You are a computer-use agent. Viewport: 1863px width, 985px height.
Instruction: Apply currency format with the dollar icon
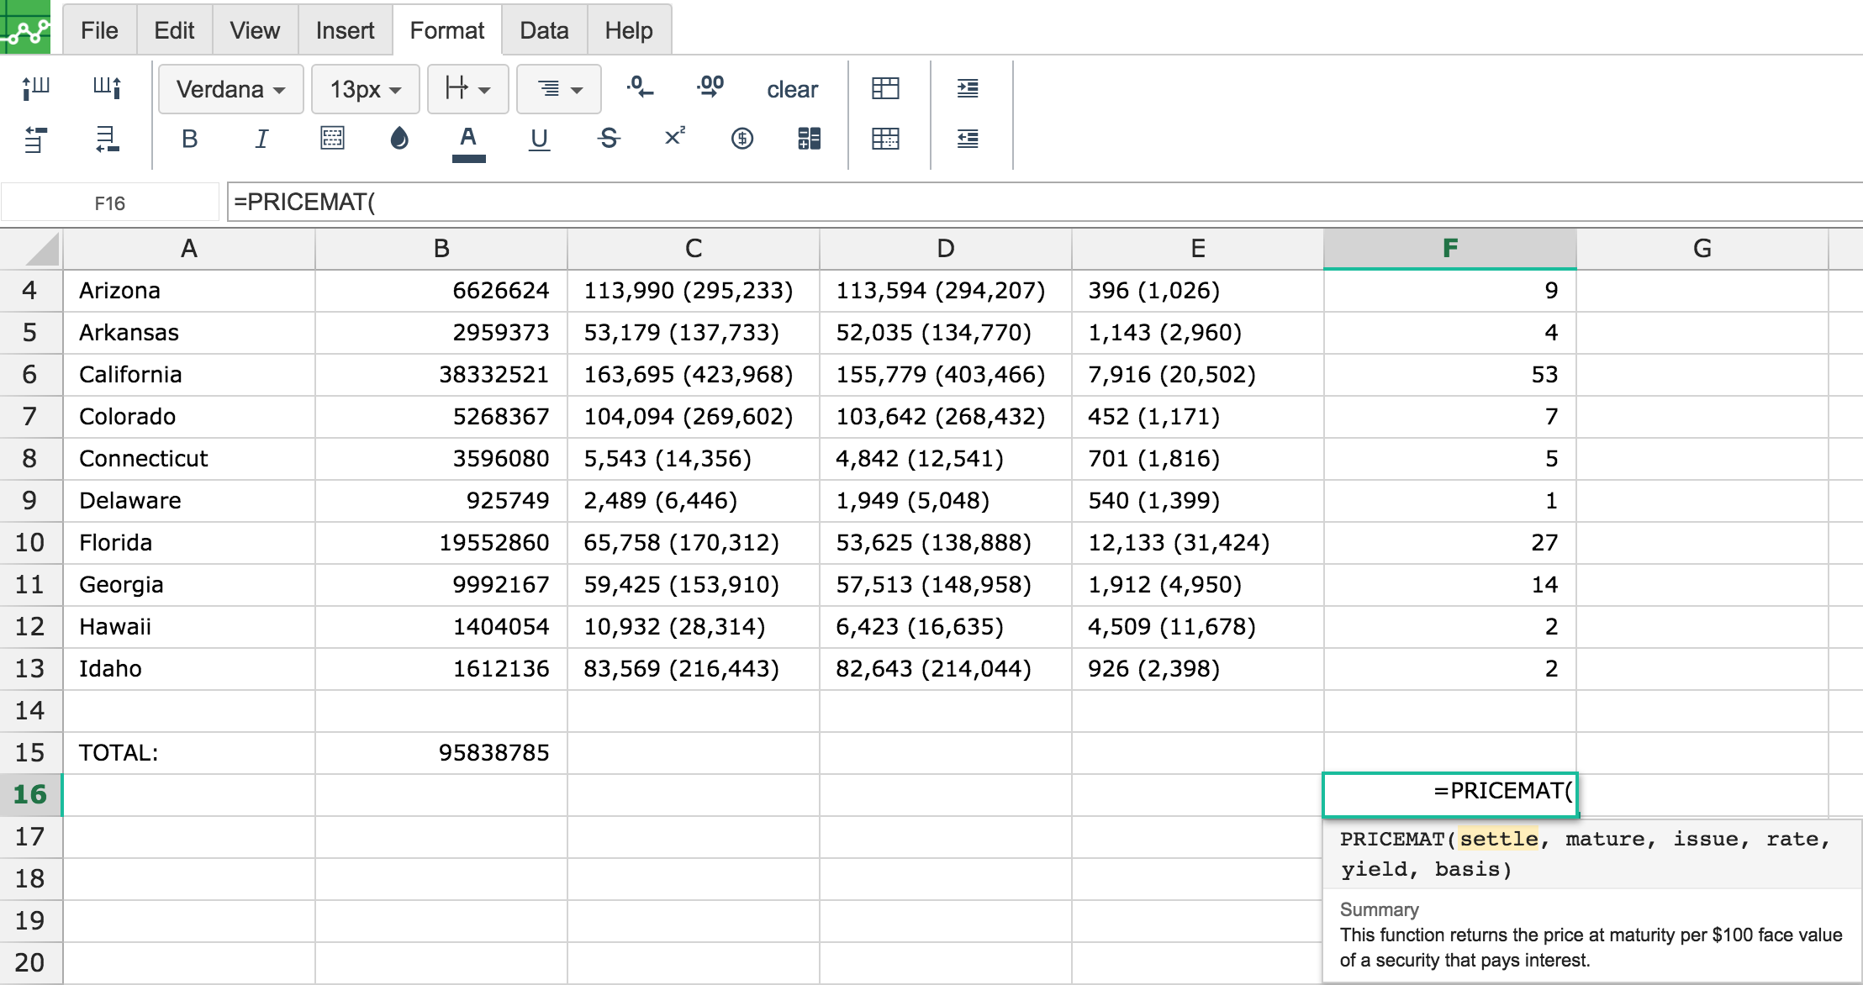tap(742, 139)
